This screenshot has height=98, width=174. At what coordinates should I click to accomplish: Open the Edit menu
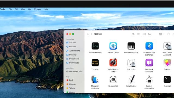pyautogui.click(x=16, y=9)
